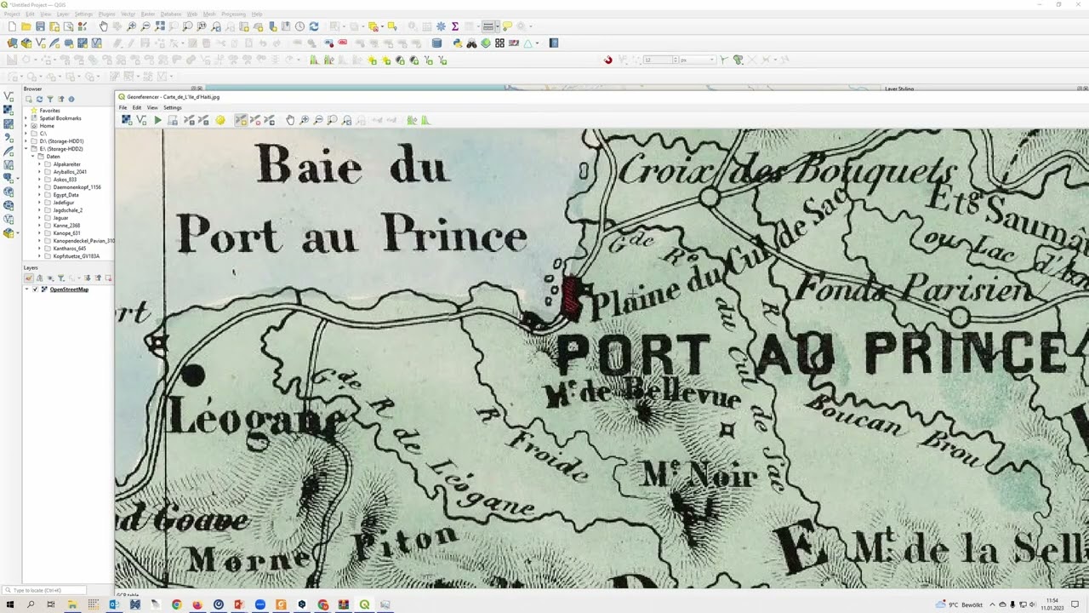Viewport: 1089px width, 613px height.
Task: Click Zoom Out magnifier in Georeferencer toolbar
Action: click(318, 120)
